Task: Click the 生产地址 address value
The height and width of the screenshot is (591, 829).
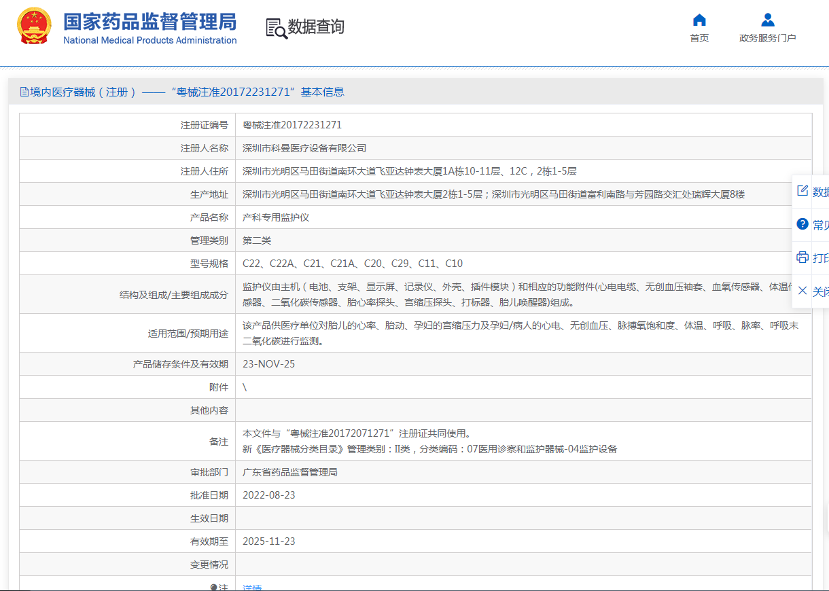Action: 493,194
